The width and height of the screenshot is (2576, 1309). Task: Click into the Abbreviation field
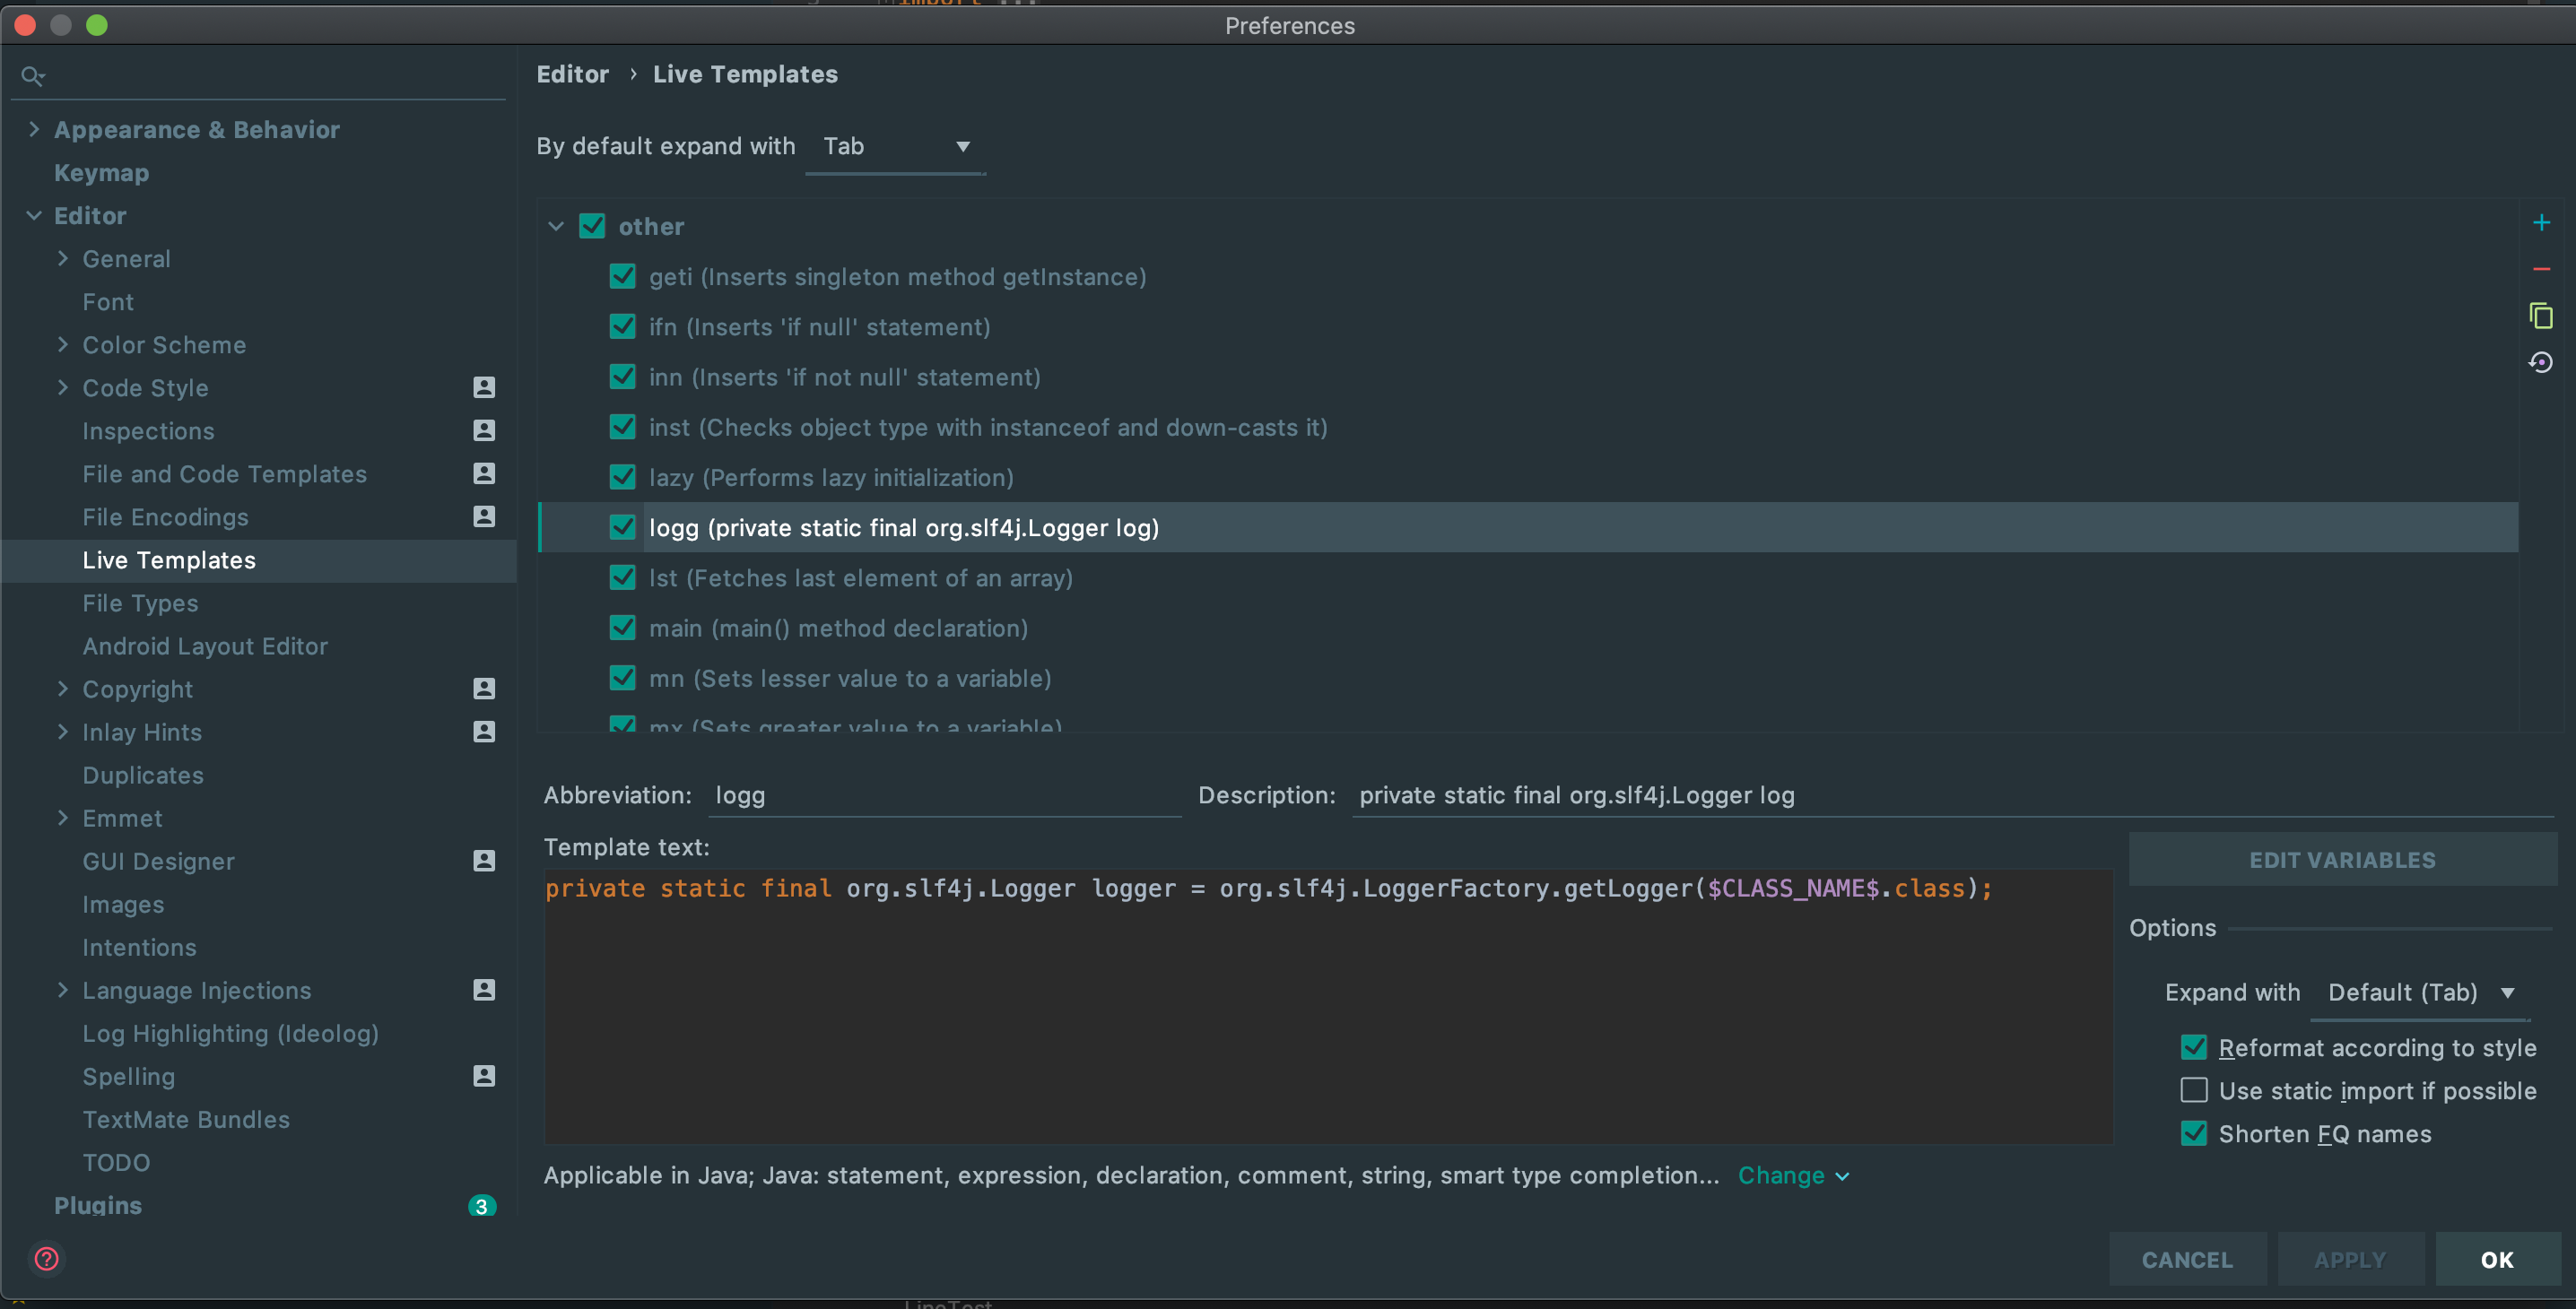click(945, 795)
